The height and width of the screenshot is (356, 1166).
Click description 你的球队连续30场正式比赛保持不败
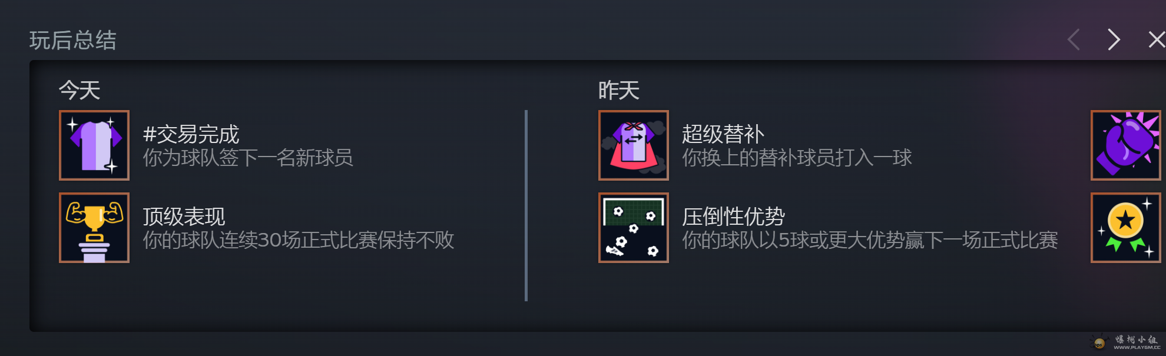point(299,240)
